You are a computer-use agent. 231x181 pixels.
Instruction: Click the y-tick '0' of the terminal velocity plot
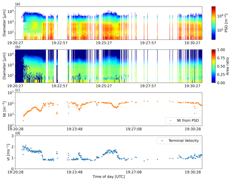click(x=12, y=169)
